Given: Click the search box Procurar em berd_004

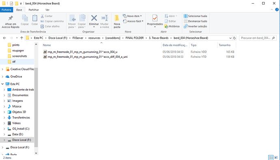Looking at the screenshot, I should 258,38.
